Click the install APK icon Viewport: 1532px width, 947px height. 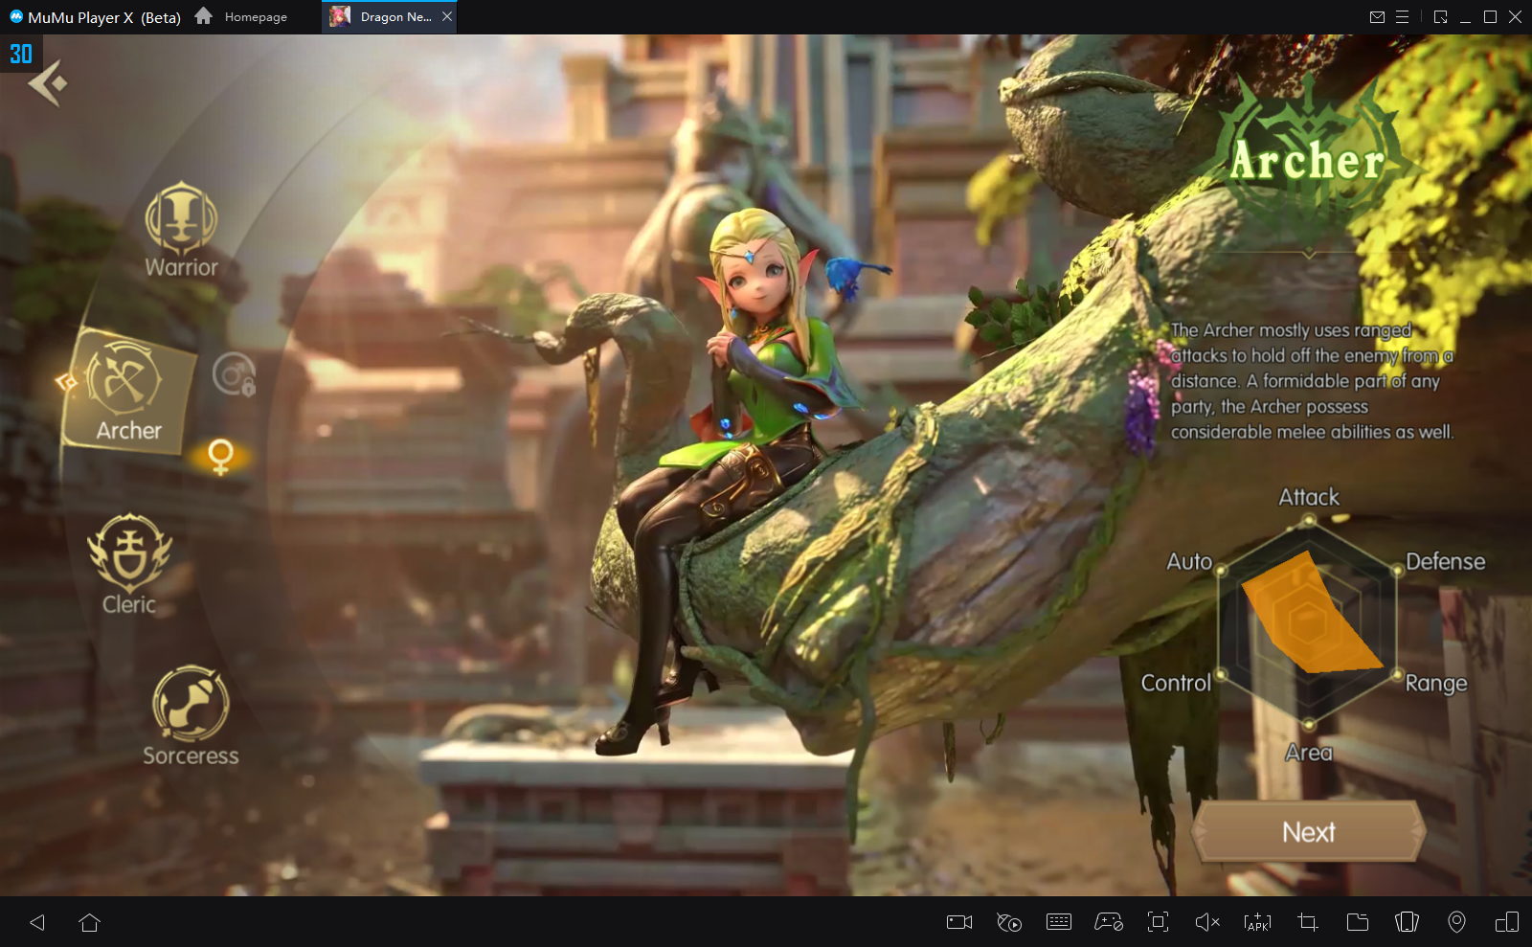tap(1257, 922)
